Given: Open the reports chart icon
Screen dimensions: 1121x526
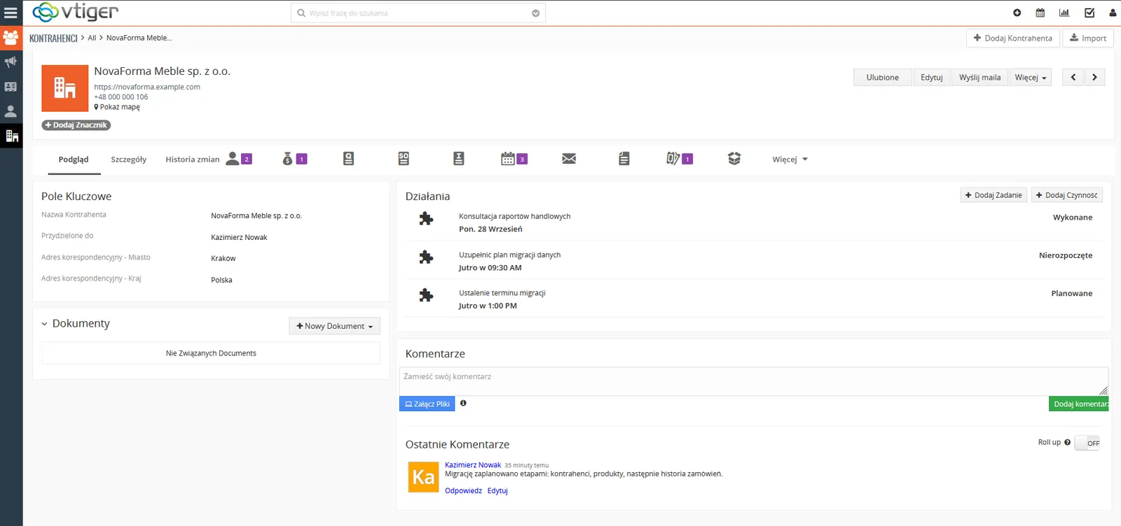Looking at the screenshot, I should coord(1064,13).
